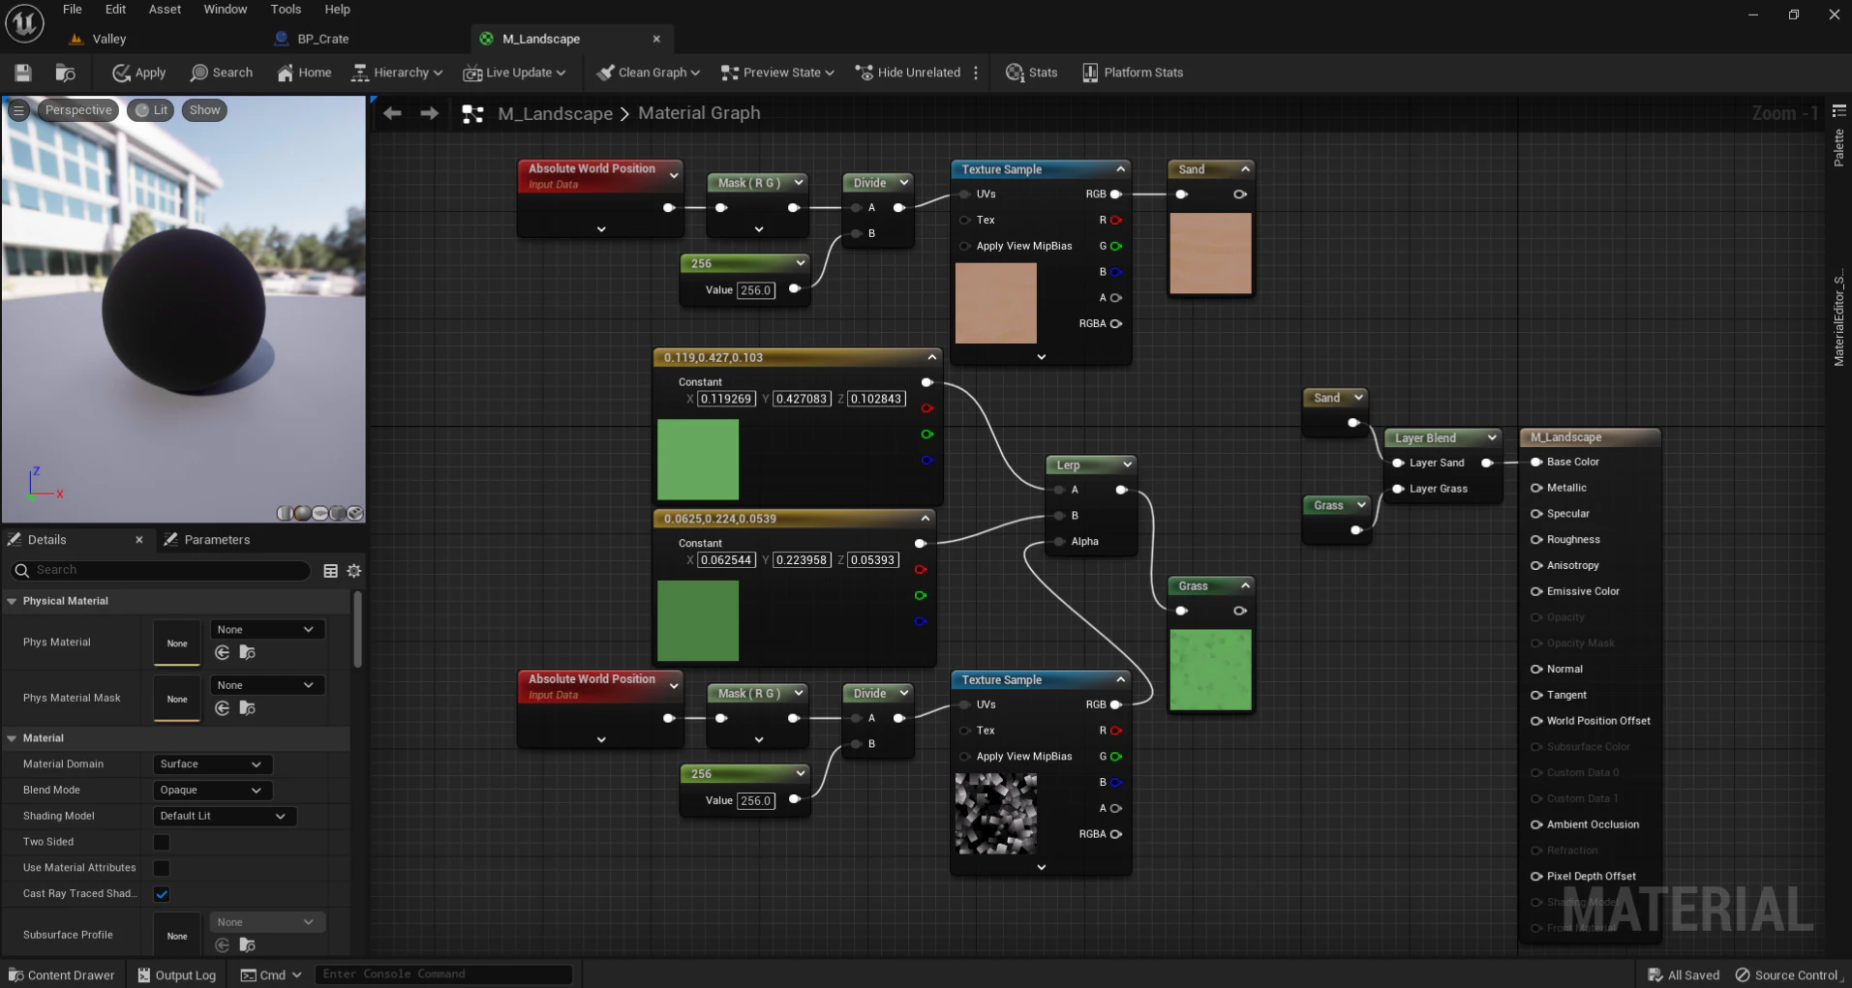This screenshot has width=1852, height=988.
Task: Open the Blend Mode Opaque dropdown
Action: [212, 791]
